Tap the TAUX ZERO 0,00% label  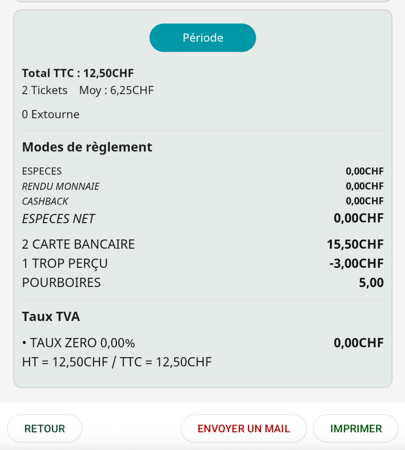(79, 343)
